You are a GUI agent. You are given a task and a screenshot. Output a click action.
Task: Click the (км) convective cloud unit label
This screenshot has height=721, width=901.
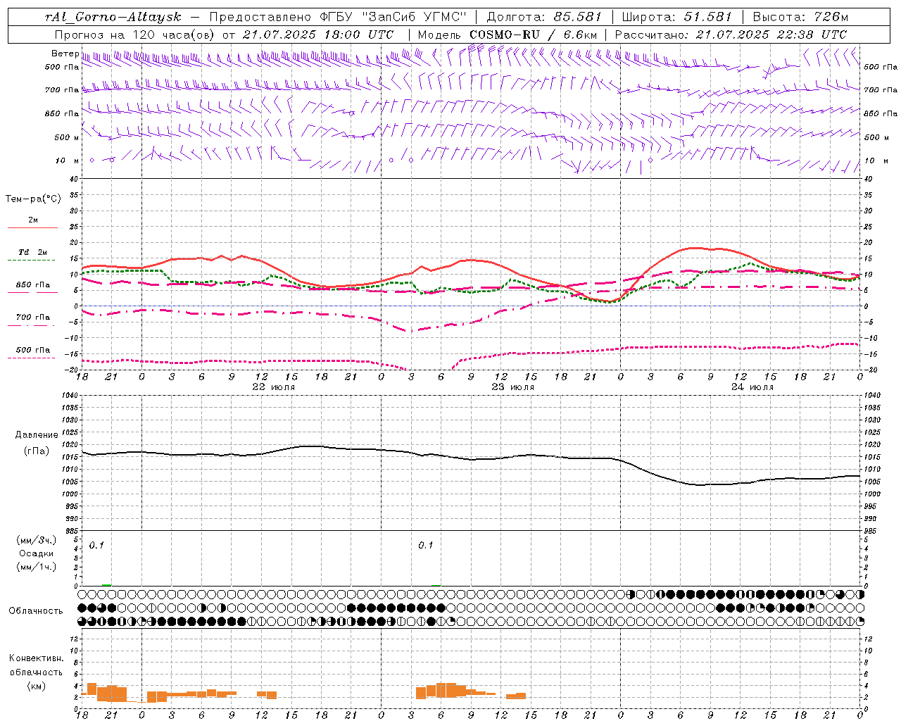coord(36,685)
